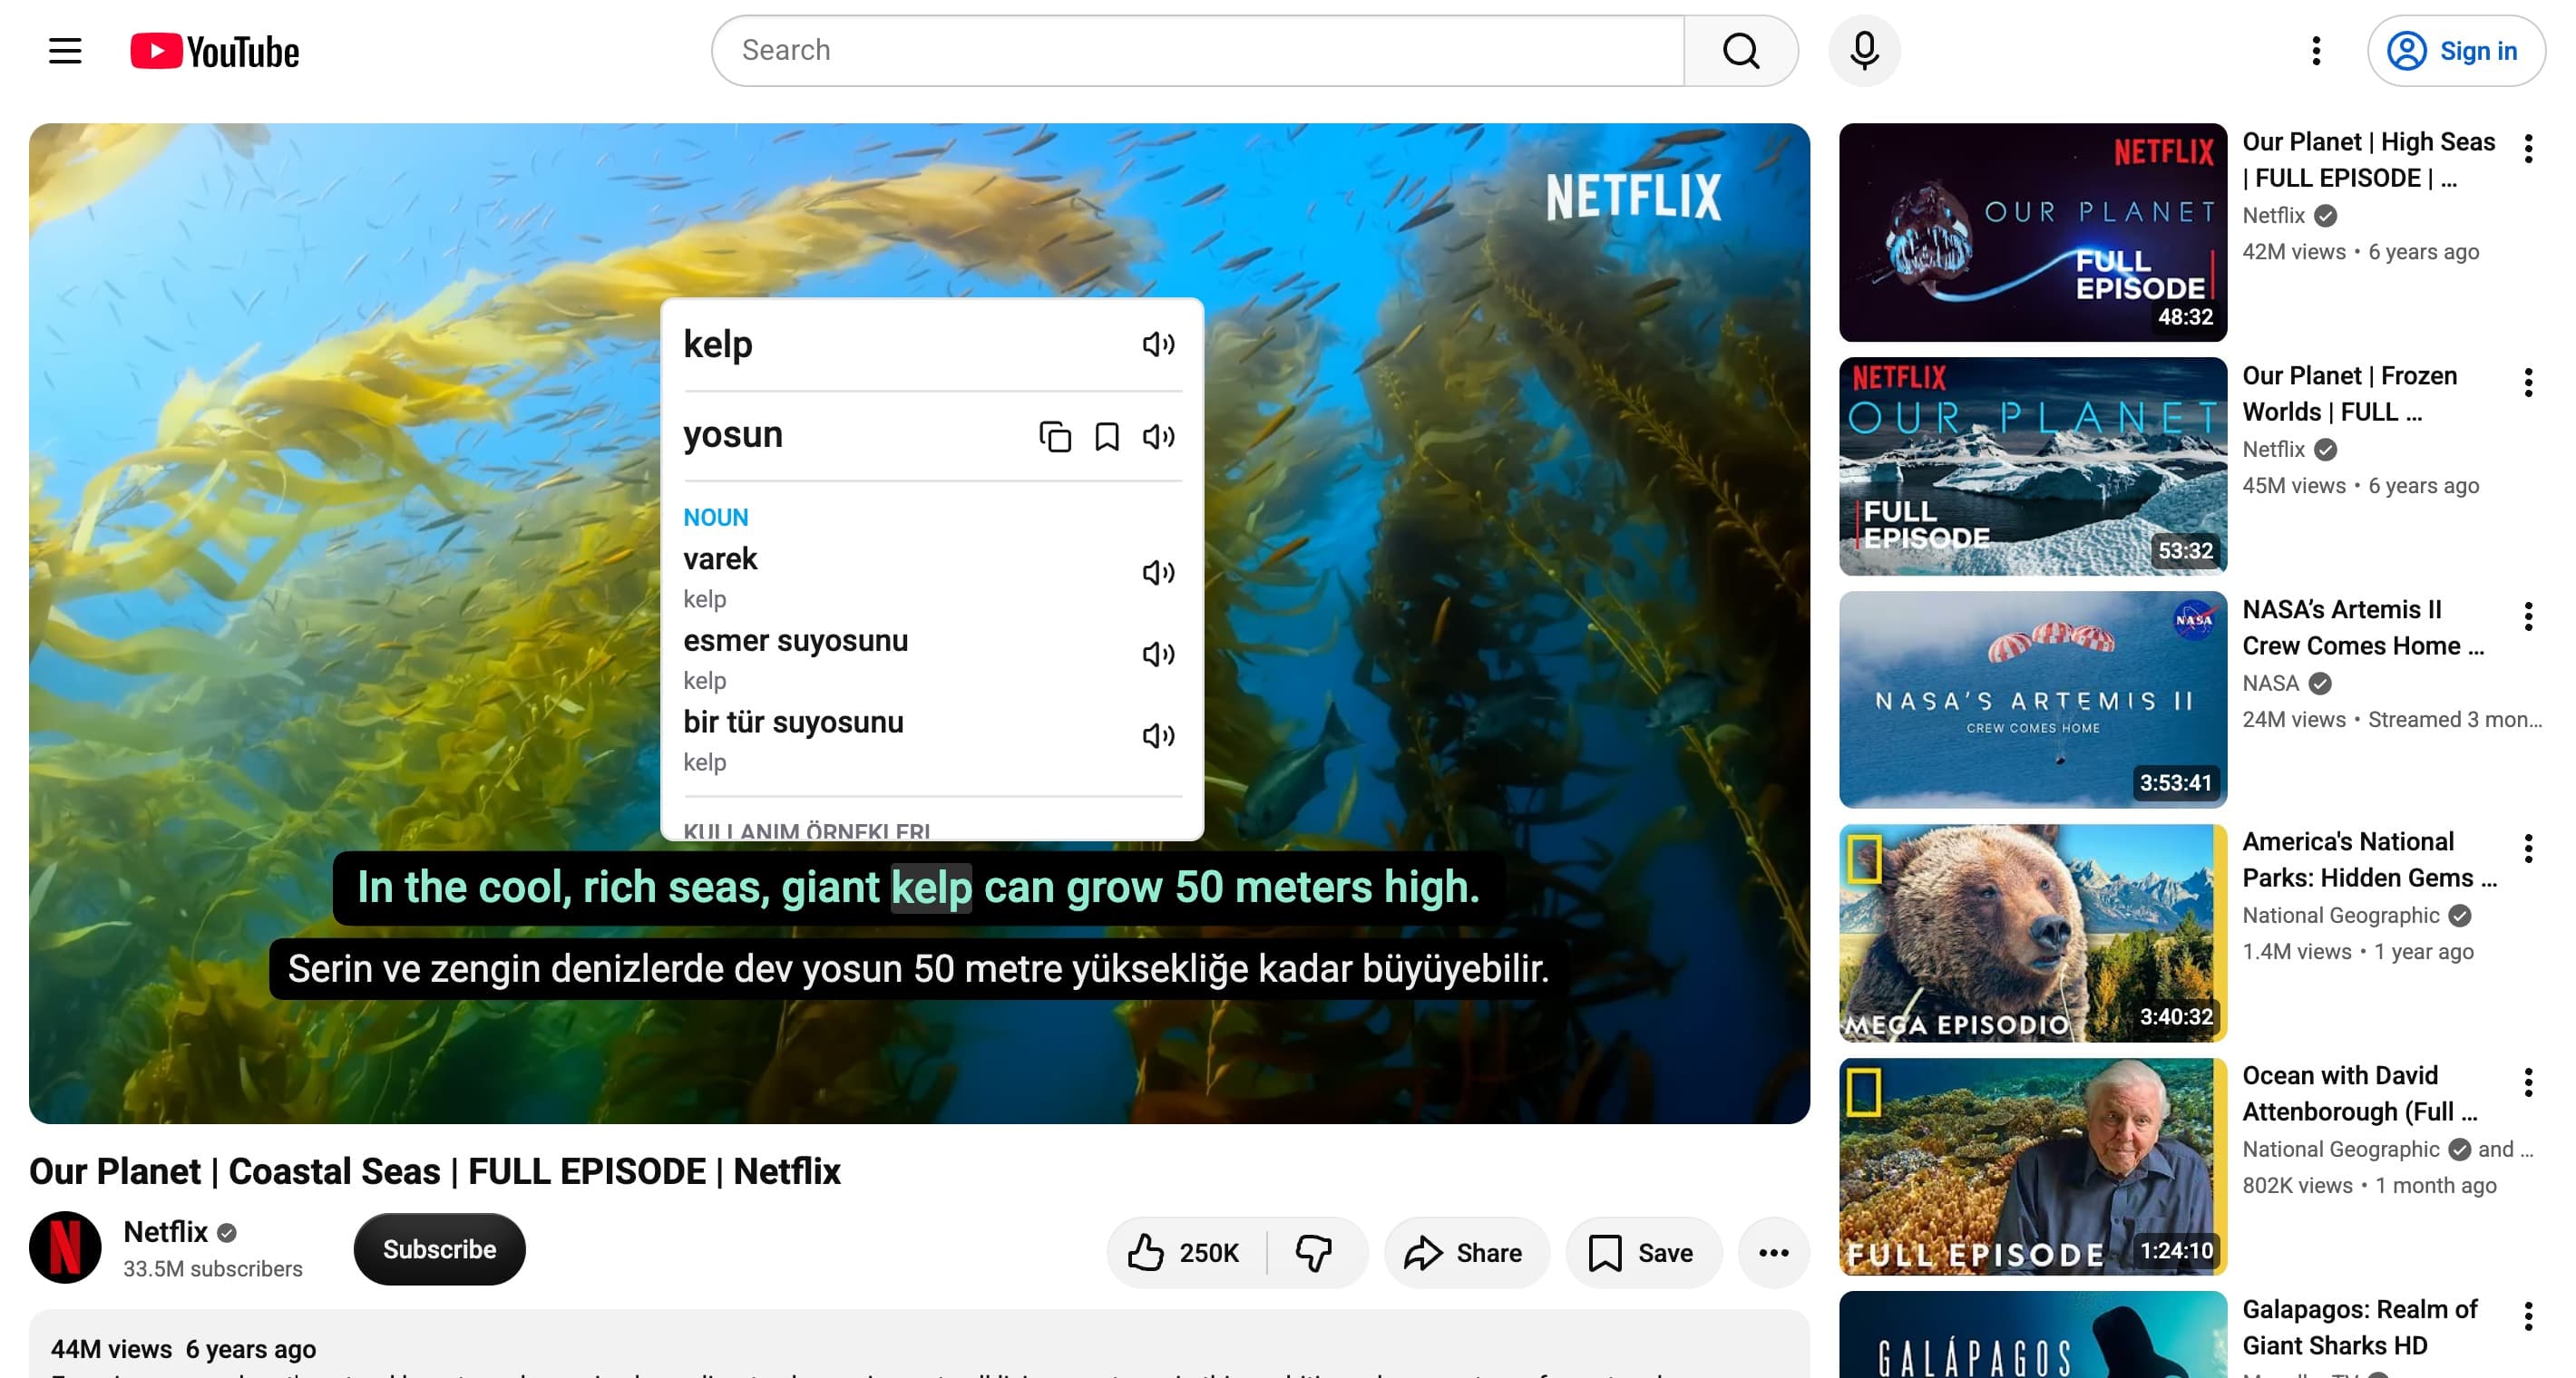
Task: Copy the translation yosun
Action: point(1055,437)
